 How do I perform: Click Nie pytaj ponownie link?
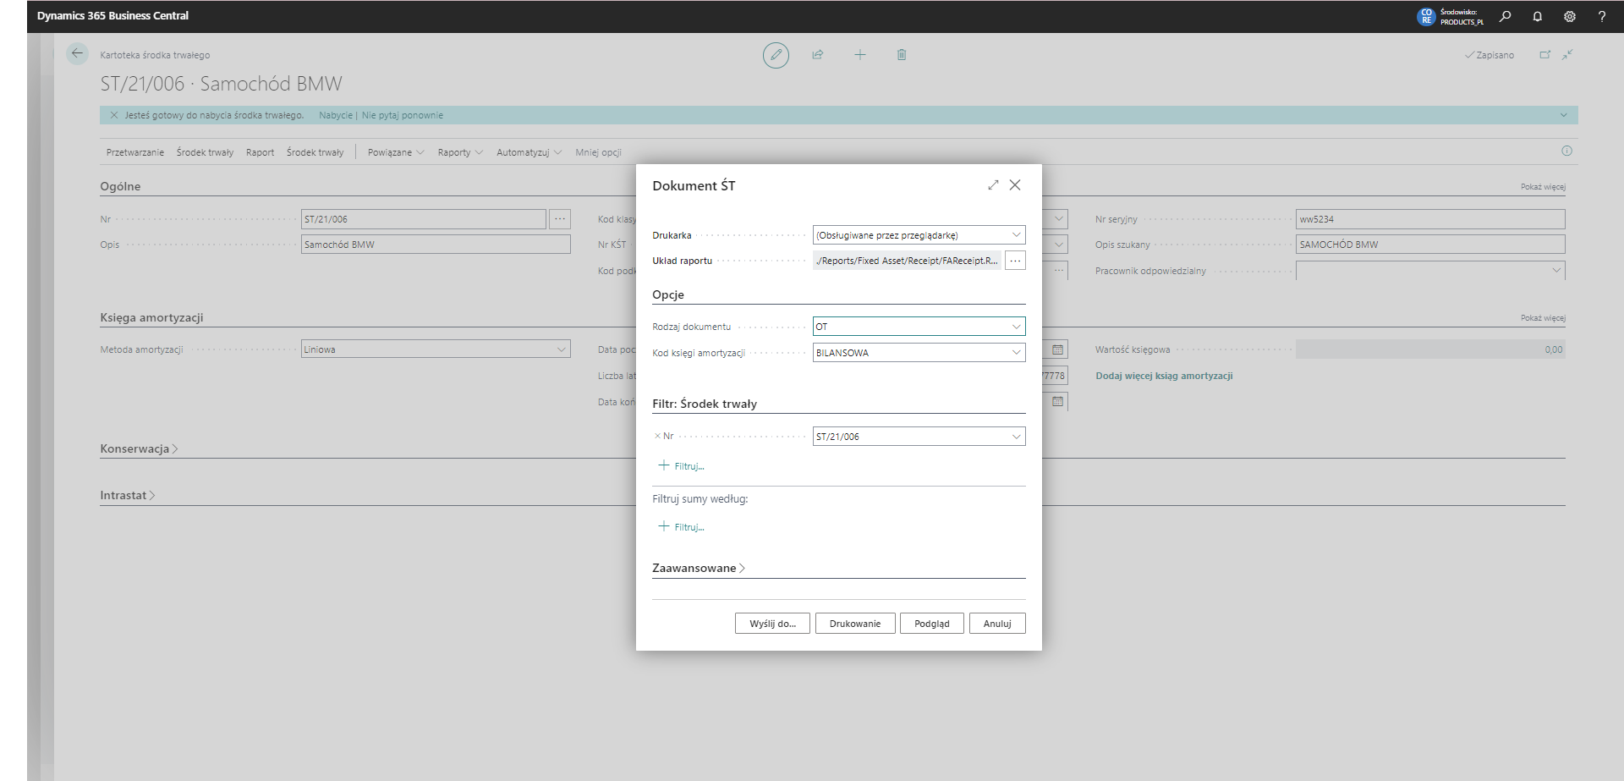(403, 115)
